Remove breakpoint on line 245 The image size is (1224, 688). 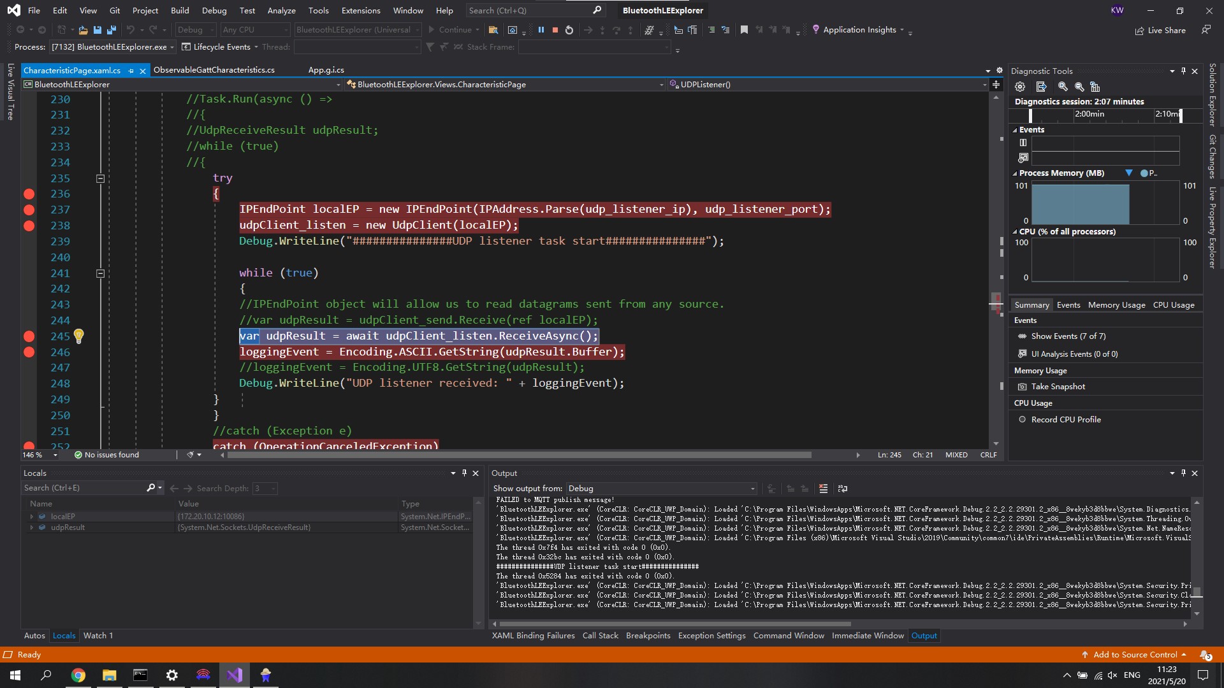click(x=29, y=336)
